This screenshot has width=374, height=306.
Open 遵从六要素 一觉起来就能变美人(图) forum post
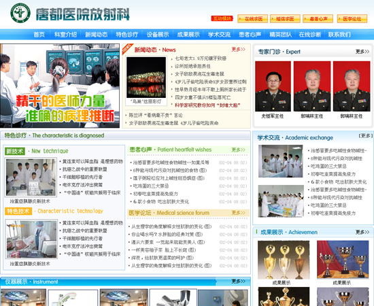168,242
